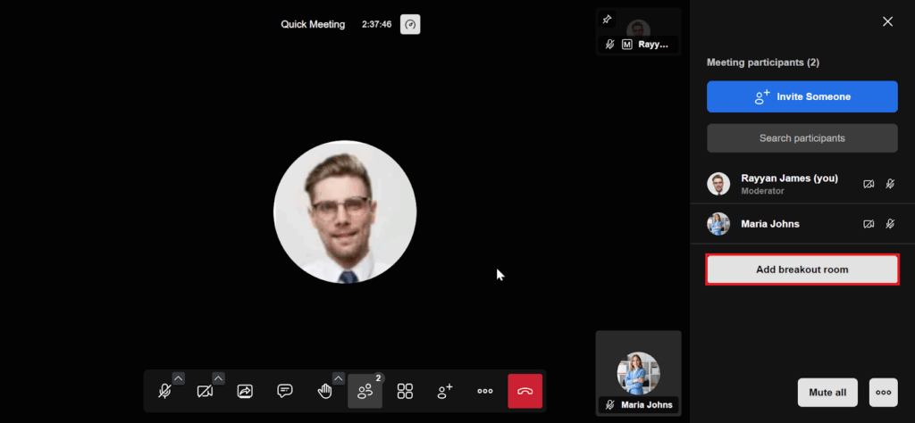Raise your hand

(324, 391)
